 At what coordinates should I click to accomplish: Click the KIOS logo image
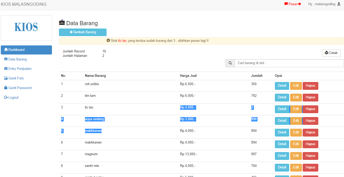(26, 28)
